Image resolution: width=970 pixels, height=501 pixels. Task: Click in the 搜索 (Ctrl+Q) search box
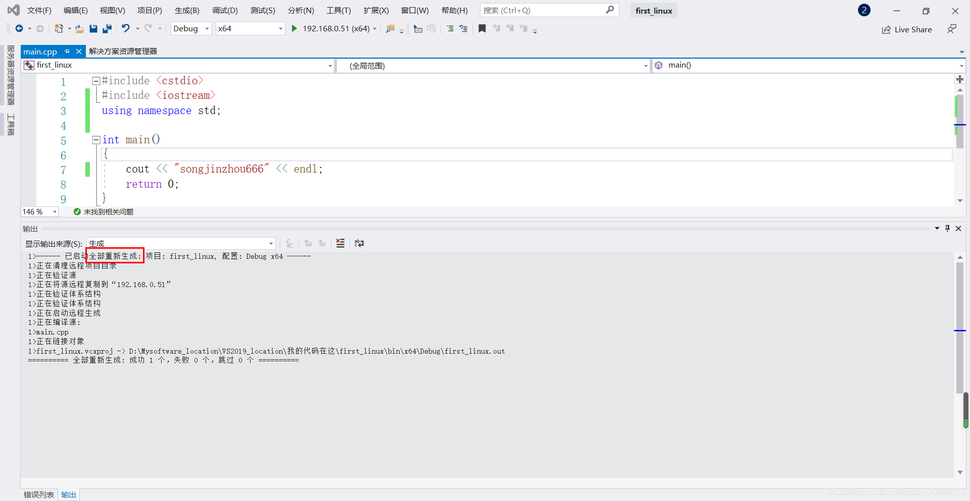[x=550, y=10]
